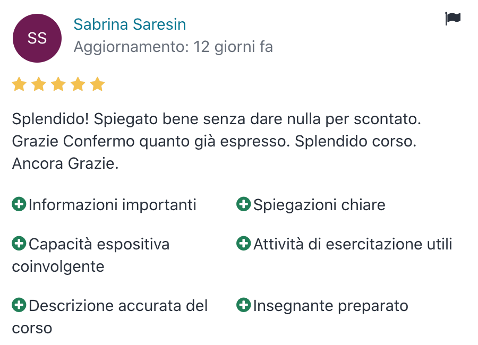Click the SS avatar circle
The image size is (478, 345).
[x=37, y=38]
